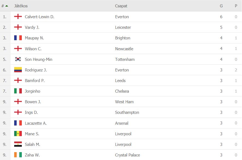Sort table by the G goals column

click(221, 6)
